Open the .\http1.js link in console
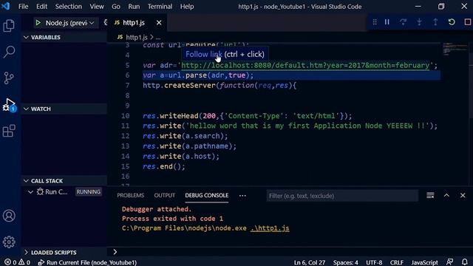 point(270,228)
